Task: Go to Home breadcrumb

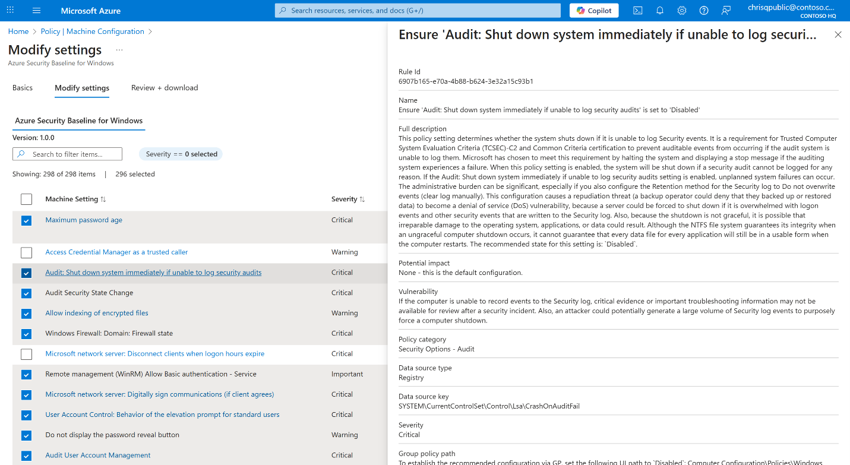Action: pyautogui.click(x=18, y=31)
